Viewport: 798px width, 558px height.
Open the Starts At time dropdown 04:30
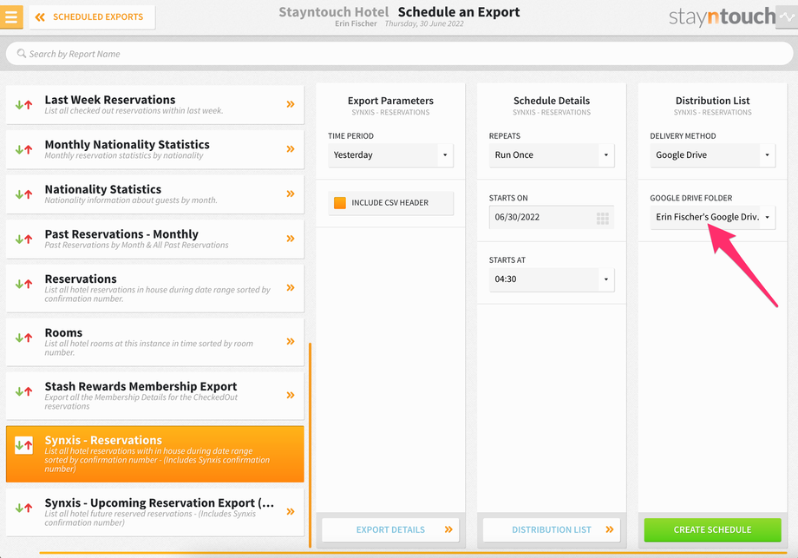pyautogui.click(x=552, y=279)
